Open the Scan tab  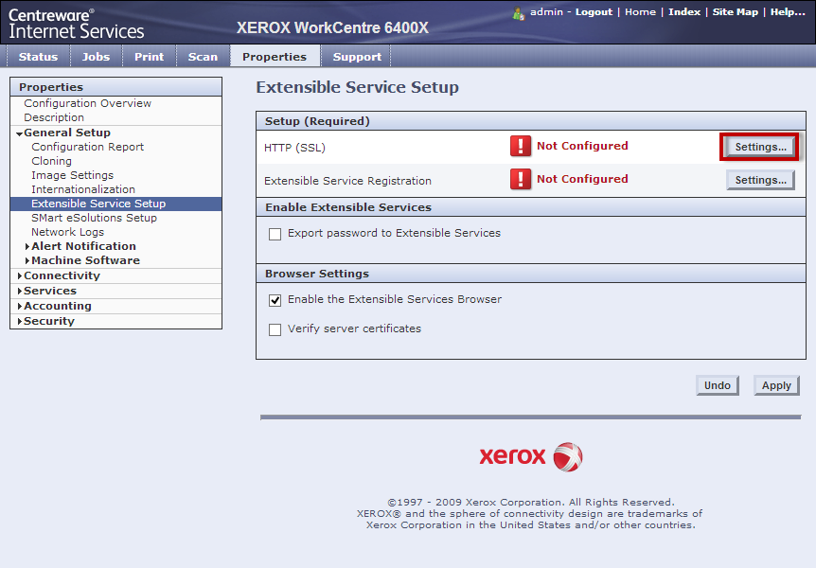pos(203,57)
